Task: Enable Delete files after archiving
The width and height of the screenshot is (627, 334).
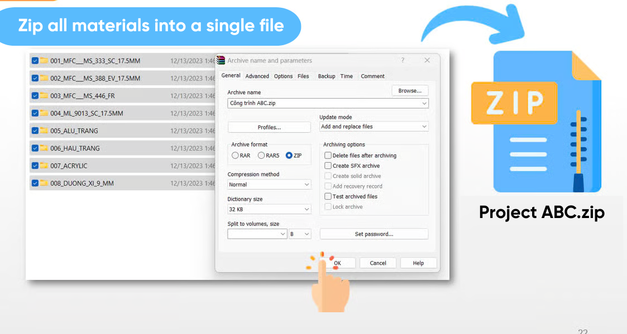Action: pyautogui.click(x=328, y=156)
